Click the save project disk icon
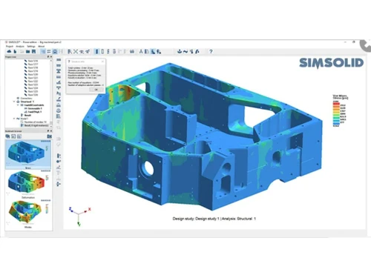The height and width of the screenshot is (278, 371). coord(34,51)
